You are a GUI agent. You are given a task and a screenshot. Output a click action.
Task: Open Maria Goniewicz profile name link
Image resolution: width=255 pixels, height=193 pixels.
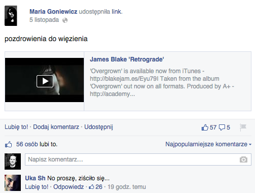53,12
